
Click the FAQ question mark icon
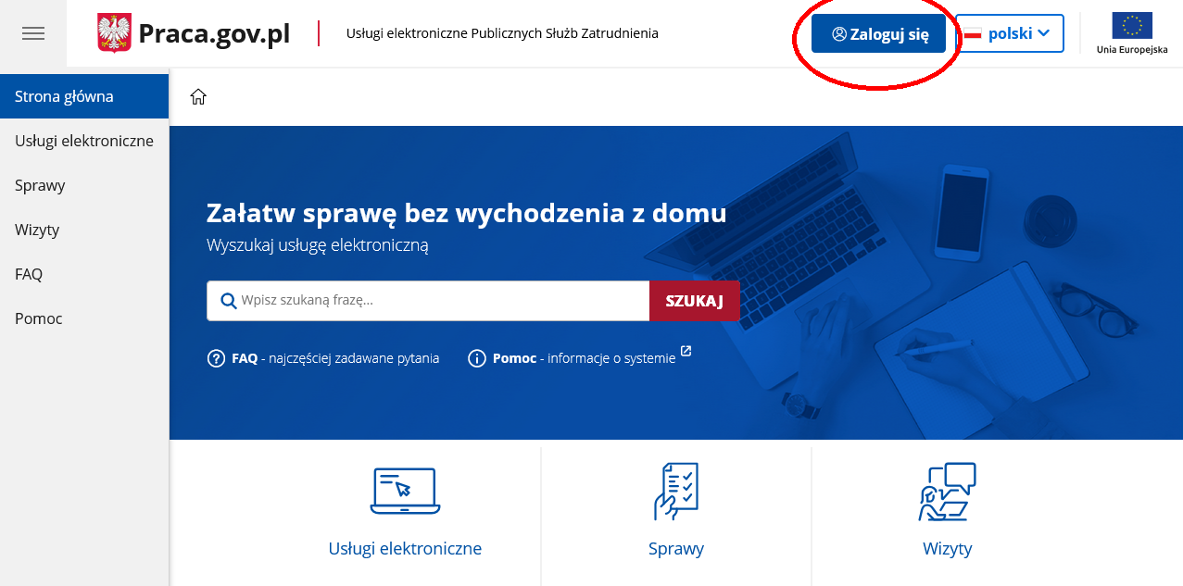tap(217, 358)
